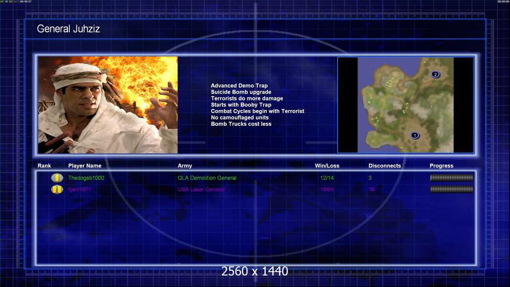Click the Progress column header
The height and width of the screenshot is (287, 510).
pyautogui.click(x=442, y=166)
